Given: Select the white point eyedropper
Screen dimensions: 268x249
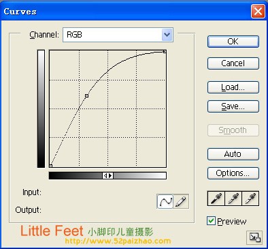Looking at the screenshot, I should point(250,199).
